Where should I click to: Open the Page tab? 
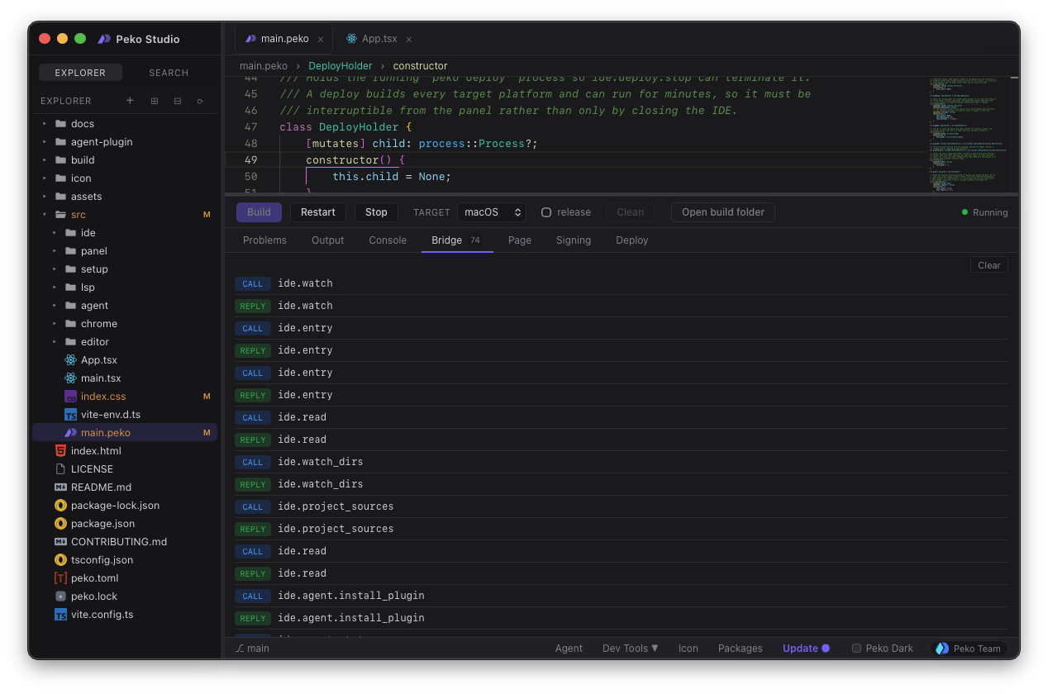pos(520,240)
